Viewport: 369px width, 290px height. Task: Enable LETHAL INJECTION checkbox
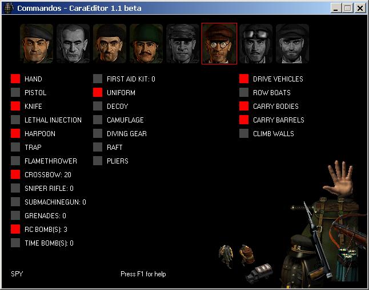click(x=15, y=120)
